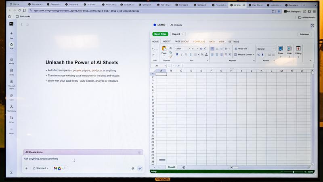Open Skills in the left sidebar
Viewport: 323px width, 182px height.
tap(11, 72)
